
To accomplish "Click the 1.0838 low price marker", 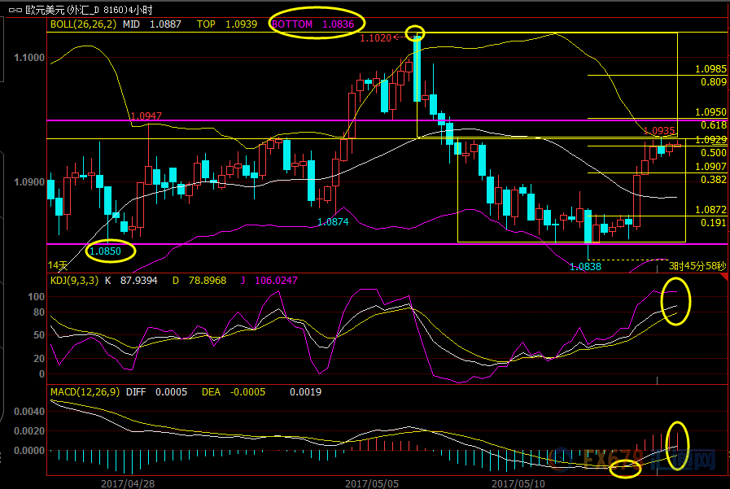I will (x=585, y=266).
